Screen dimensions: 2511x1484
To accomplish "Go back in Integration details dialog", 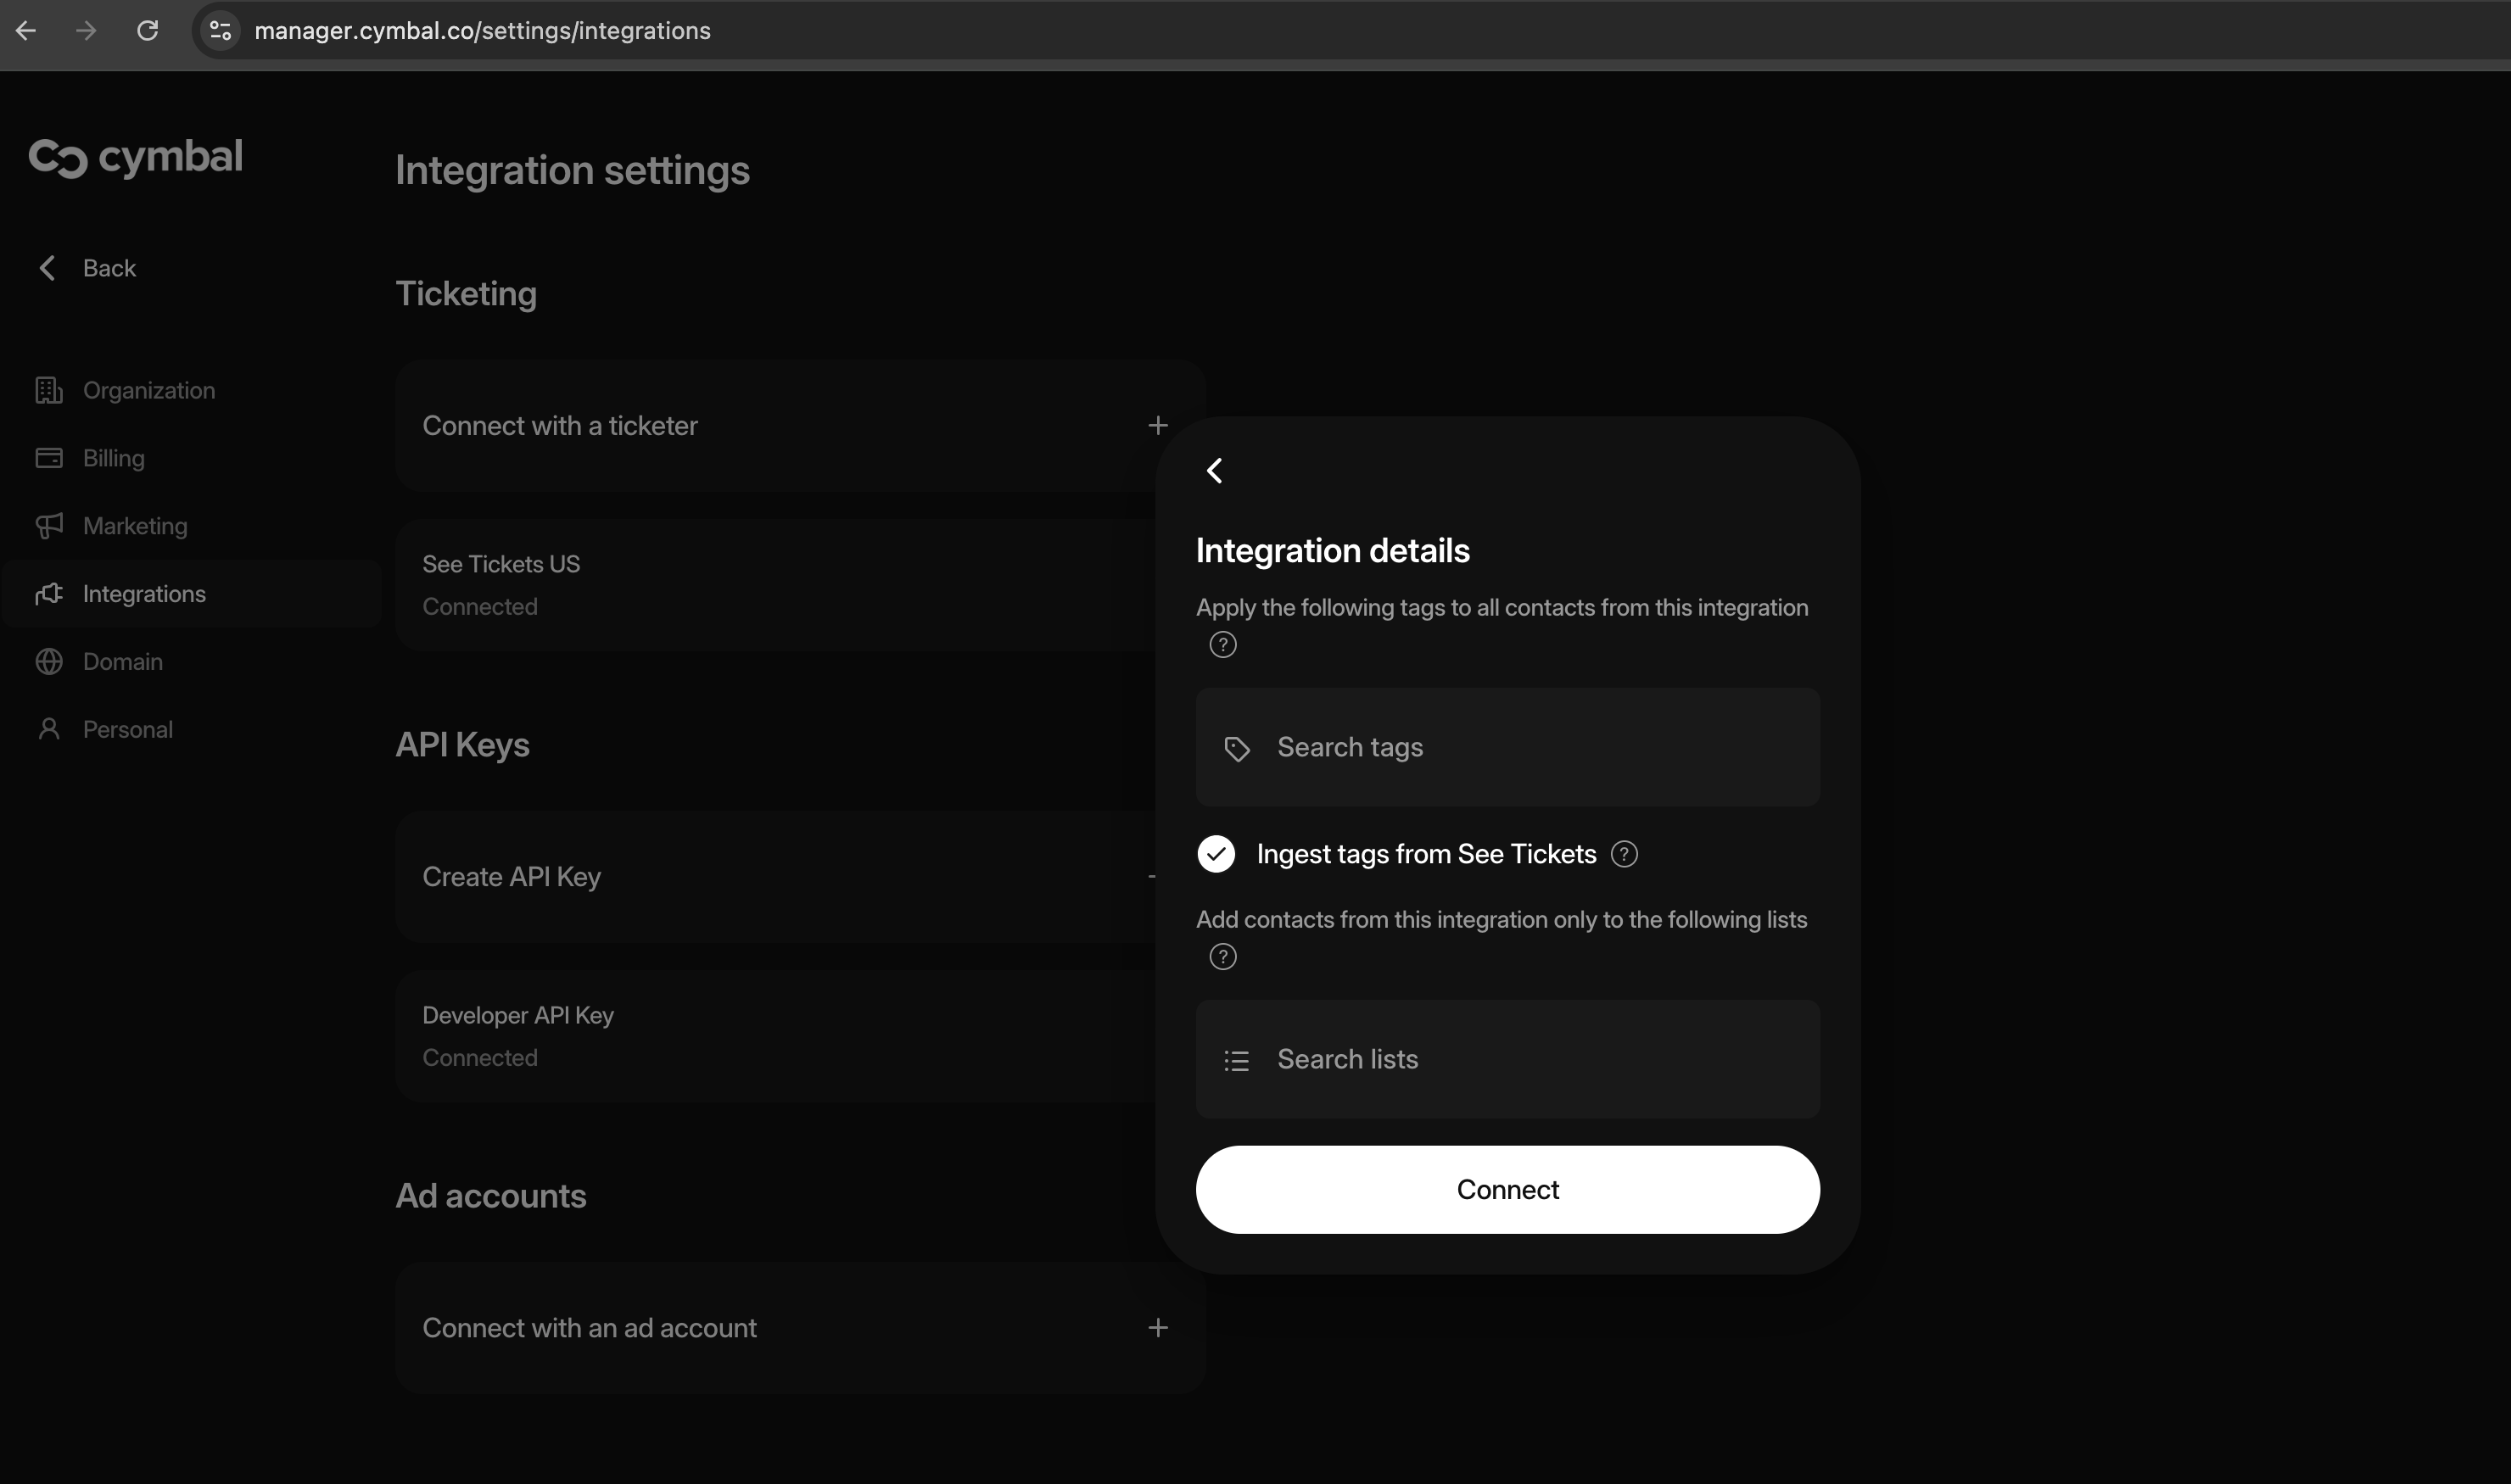I will click(x=1215, y=471).
